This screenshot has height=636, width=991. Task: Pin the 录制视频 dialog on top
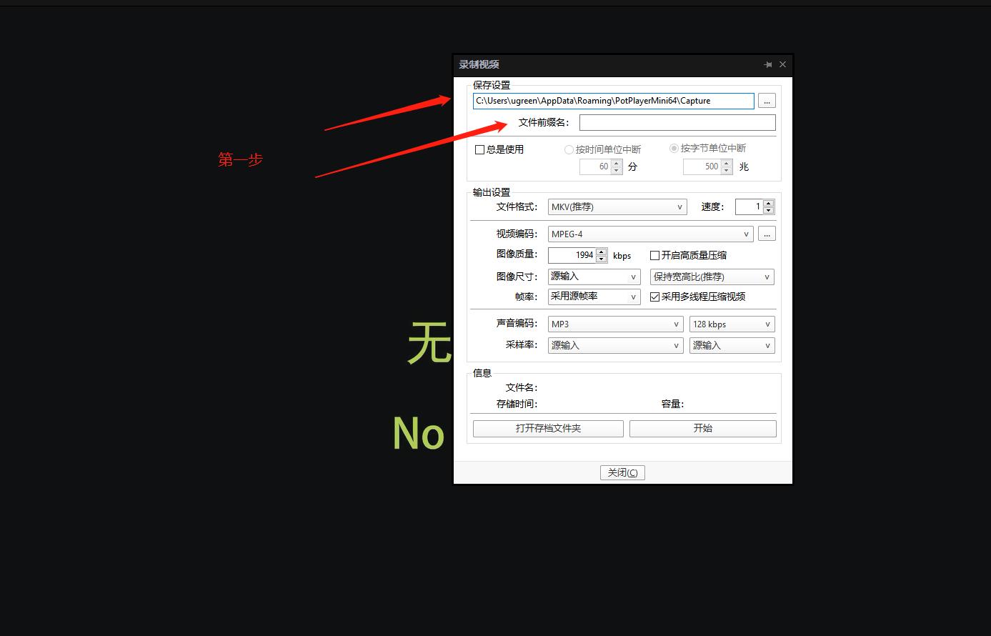click(x=767, y=64)
